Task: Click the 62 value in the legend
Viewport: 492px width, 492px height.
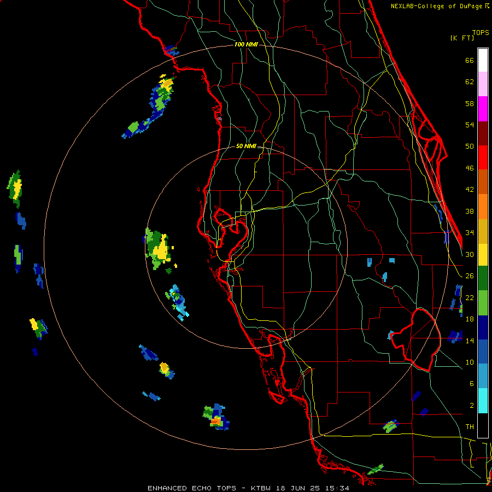Action: (470, 82)
